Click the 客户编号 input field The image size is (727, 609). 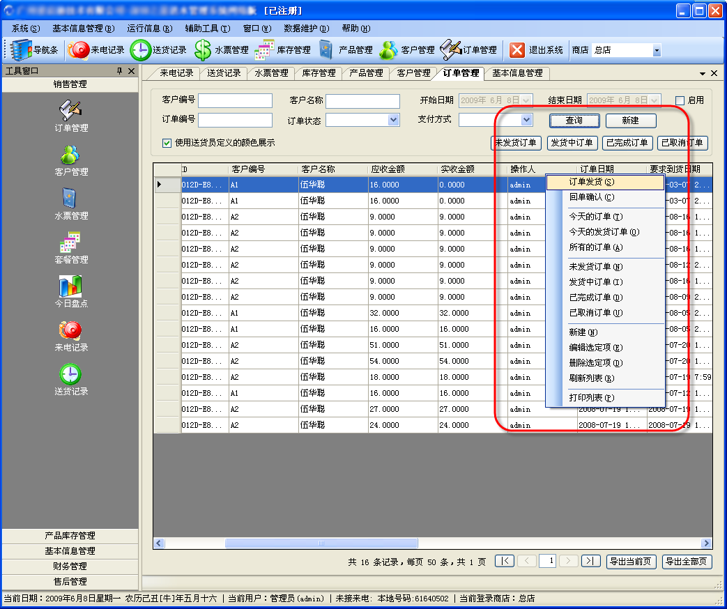pyautogui.click(x=235, y=101)
